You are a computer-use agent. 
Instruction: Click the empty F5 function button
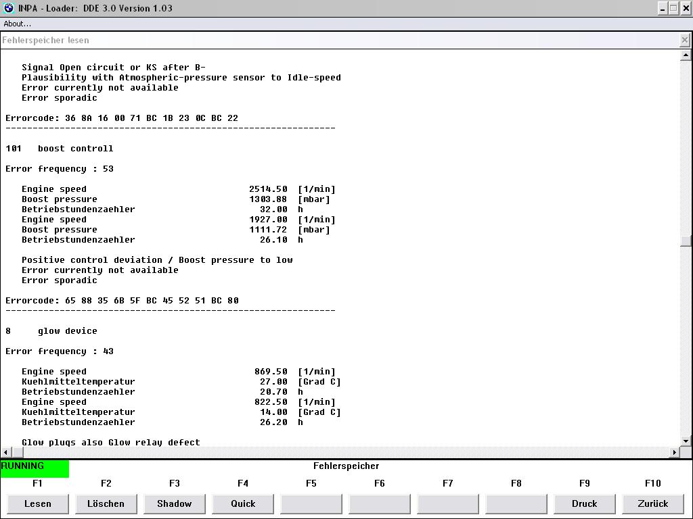(311, 503)
